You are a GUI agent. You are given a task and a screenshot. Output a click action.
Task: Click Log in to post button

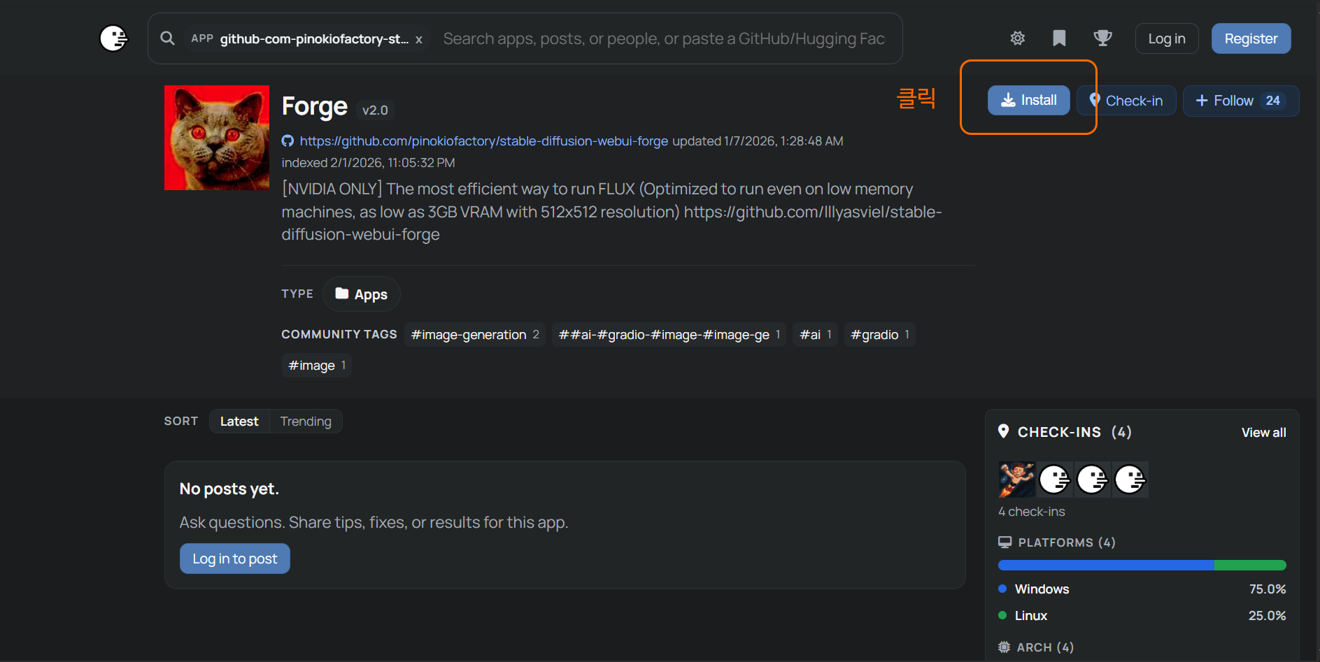coord(235,559)
